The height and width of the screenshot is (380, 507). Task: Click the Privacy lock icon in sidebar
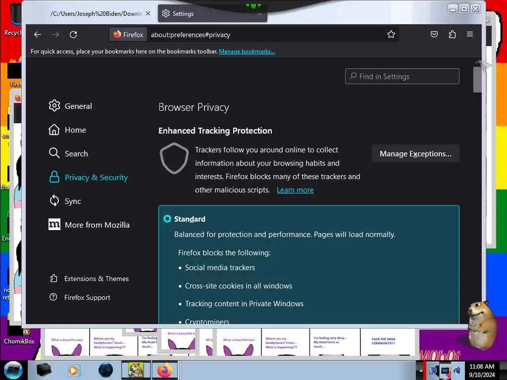pyautogui.click(x=54, y=177)
